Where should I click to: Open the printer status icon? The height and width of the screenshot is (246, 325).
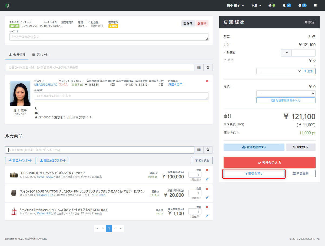tap(272, 5)
